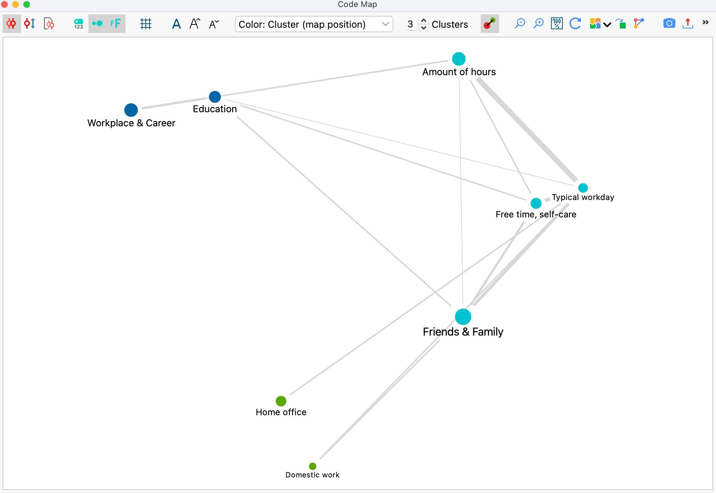Increase the number of clusters

tap(424, 20)
